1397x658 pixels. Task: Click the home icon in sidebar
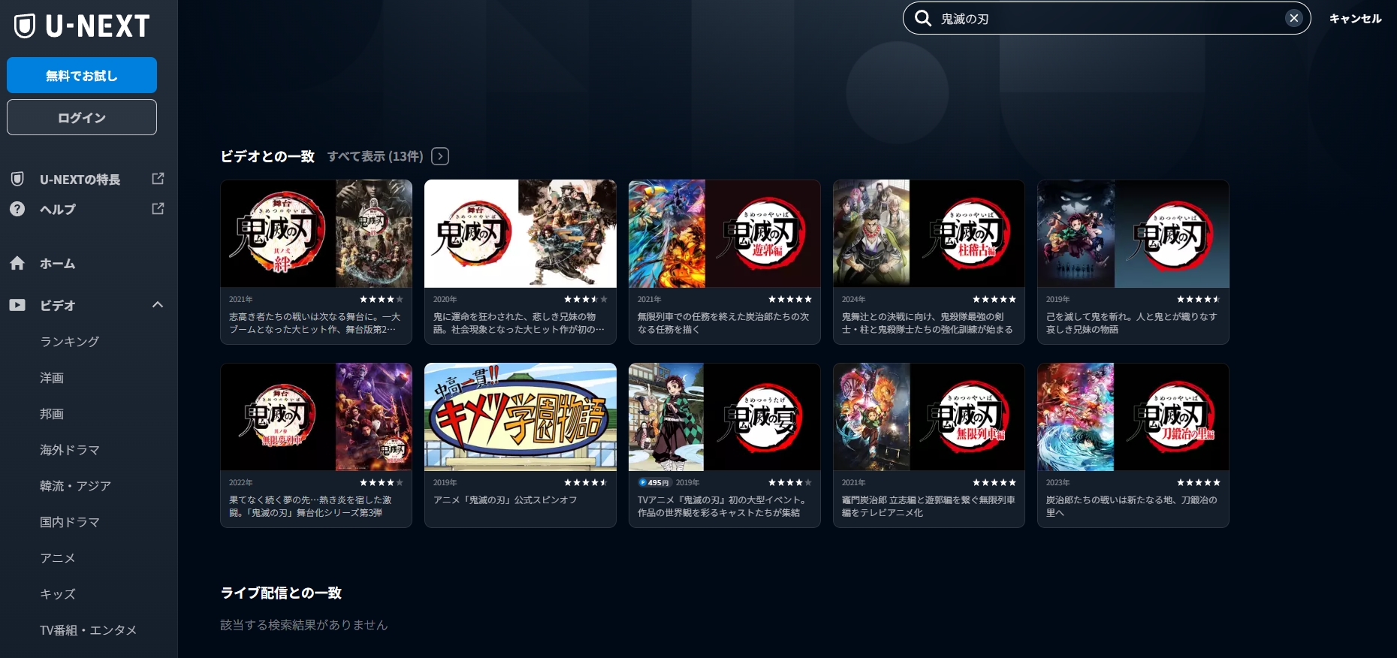pos(17,263)
